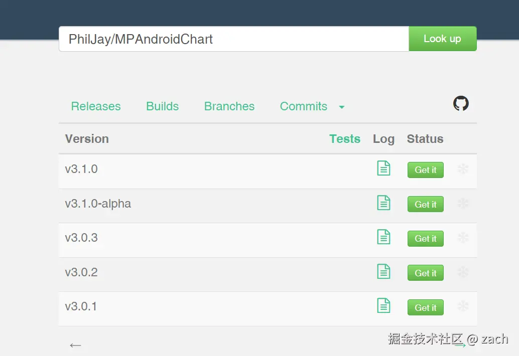The width and height of the screenshot is (519, 356).
Task: Expand the dropdown arrow beside Commits
Action: (x=342, y=107)
